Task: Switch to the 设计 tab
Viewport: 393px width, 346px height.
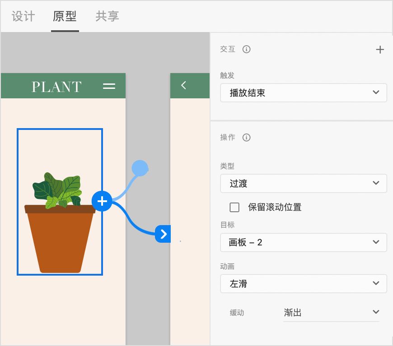Action: tap(23, 16)
